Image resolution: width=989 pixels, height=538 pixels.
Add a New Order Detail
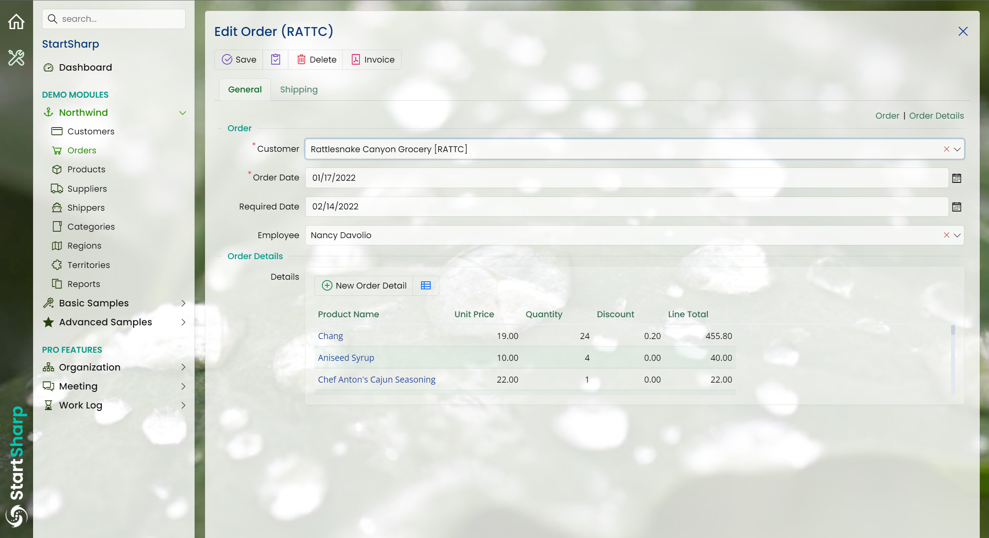(364, 285)
